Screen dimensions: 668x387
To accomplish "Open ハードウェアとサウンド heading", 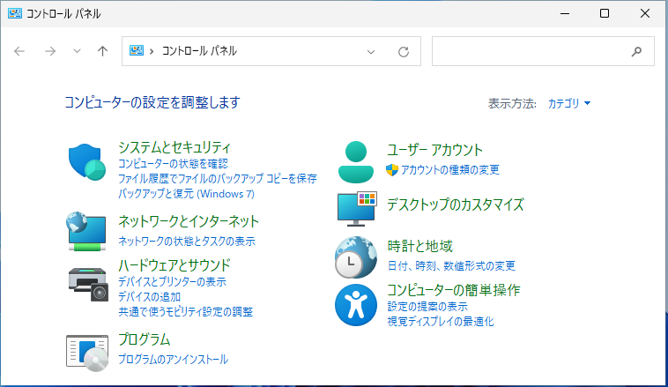I will (x=174, y=265).
